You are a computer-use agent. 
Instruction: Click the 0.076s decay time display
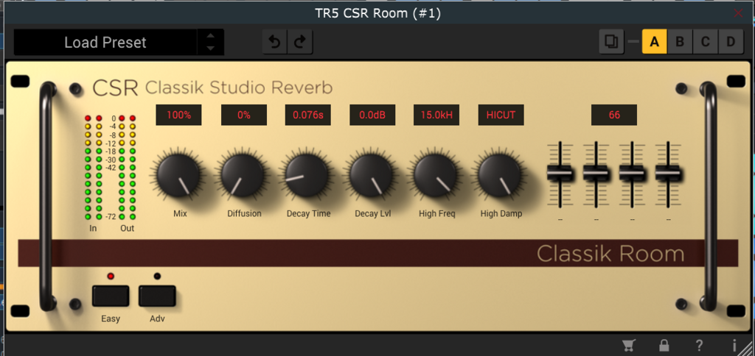tap(308, 115)
